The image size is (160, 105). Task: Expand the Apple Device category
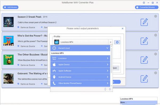coord(80,64)
